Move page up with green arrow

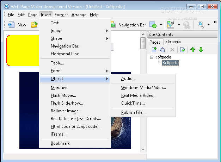click(x=193, y=50)
